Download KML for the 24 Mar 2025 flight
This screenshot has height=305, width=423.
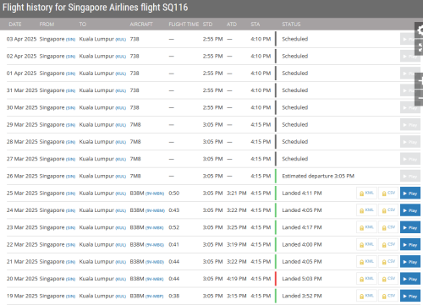click(x=366, y=210)
